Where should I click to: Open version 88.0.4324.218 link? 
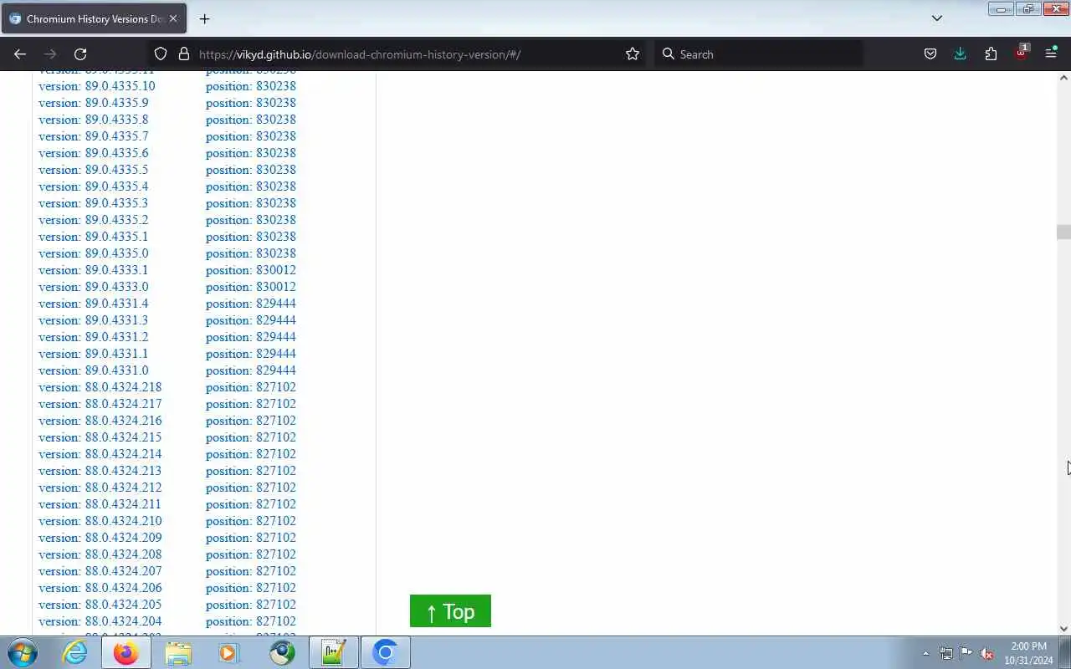(x=100, y=387)
